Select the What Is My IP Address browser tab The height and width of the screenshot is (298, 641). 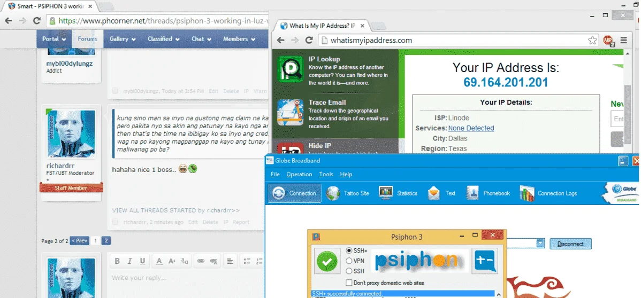click(322, 26)
